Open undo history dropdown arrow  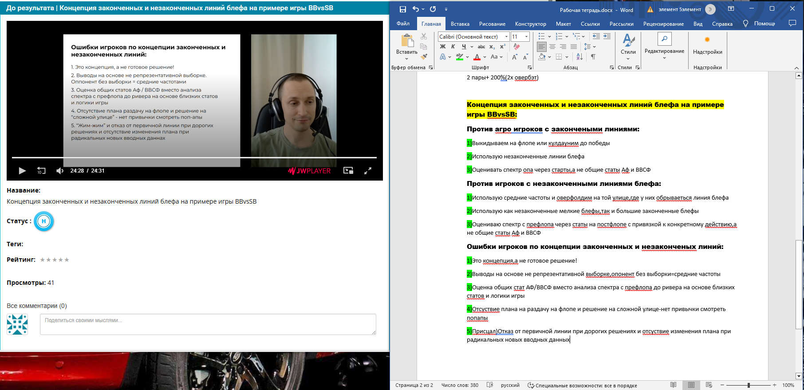click(x=423, y=9)
